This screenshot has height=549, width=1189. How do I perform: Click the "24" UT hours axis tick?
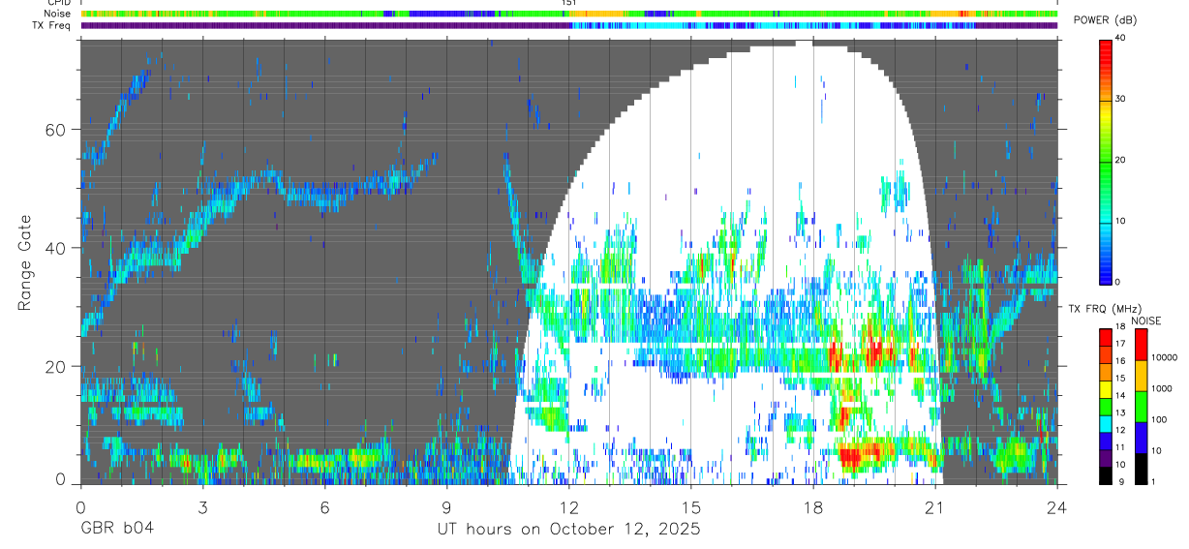(x=1057, y=507)
